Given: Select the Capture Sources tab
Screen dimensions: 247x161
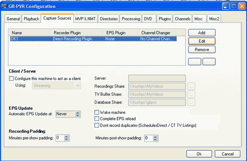Looking at the screenshot, I should (57, 18).
